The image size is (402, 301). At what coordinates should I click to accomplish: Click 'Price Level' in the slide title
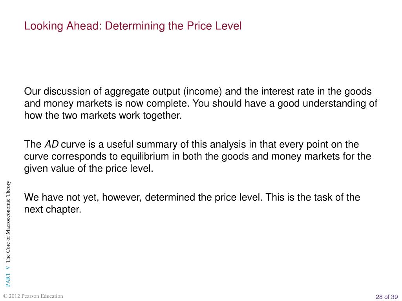214,26
